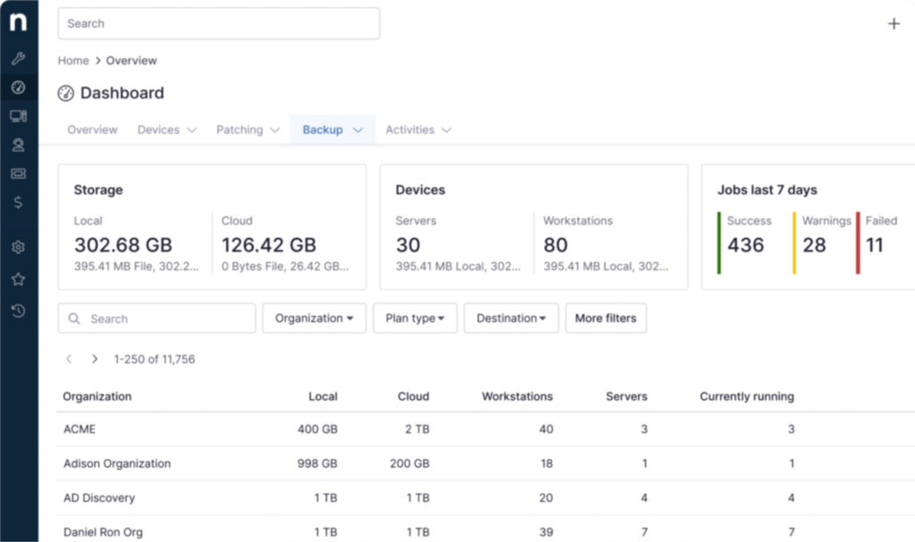Click the star favorites icon in the sidebar

pos(18,279)
